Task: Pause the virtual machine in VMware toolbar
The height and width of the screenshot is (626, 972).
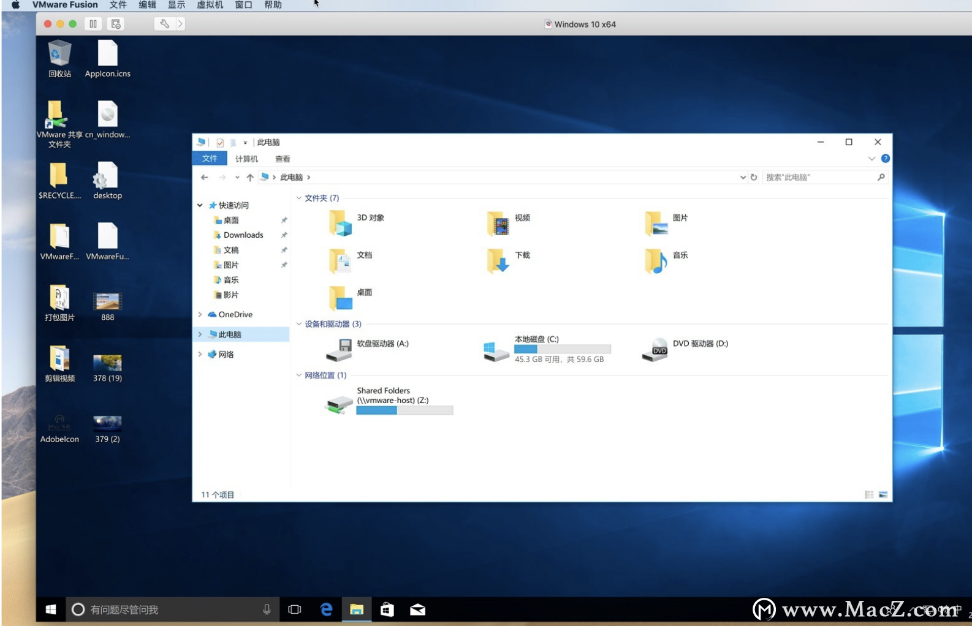Action: (x=93, y=24)
